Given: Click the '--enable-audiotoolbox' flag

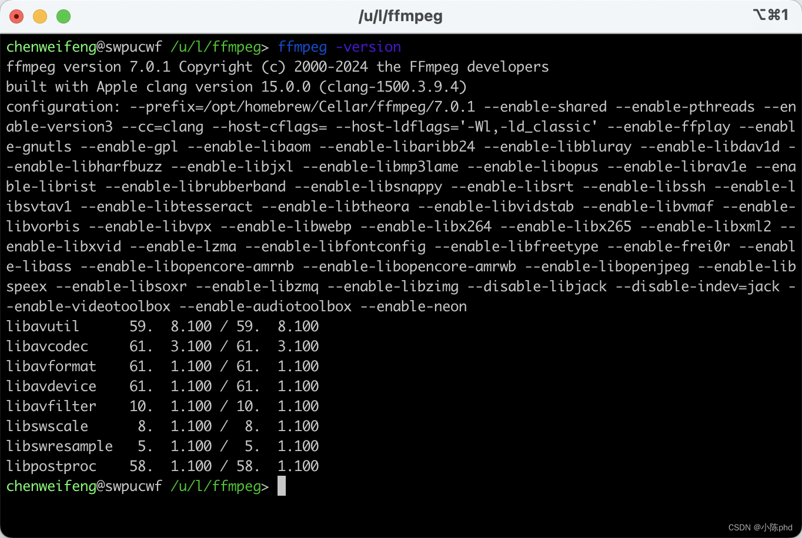Looking at the screenshot, I should (x=265, y=307).
